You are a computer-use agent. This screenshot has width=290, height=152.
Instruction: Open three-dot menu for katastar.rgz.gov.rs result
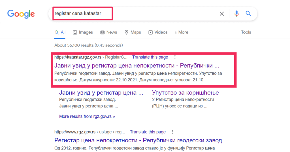pos(175,57)
